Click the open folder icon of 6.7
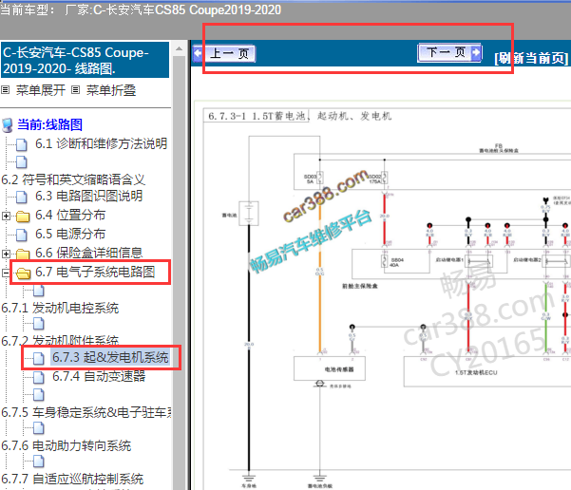 point(23,273)
